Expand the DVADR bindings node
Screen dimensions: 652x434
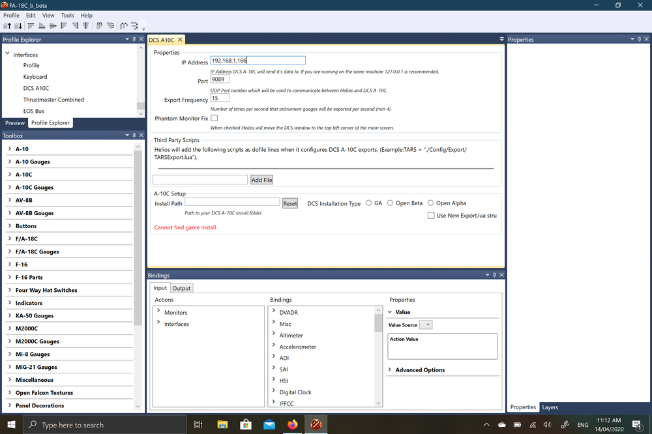(x=274, y=311)
